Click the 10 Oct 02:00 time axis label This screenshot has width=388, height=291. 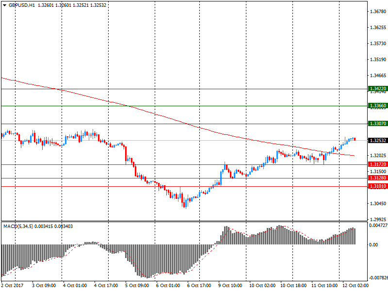tap(262, 285)
